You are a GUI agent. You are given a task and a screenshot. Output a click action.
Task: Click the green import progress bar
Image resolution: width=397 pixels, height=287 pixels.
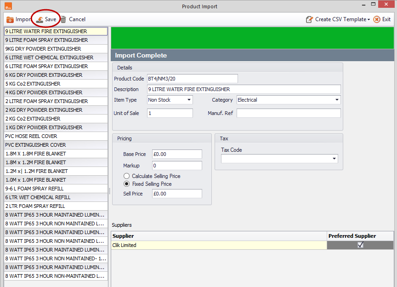pyautogui.click(x=252, y=38)
